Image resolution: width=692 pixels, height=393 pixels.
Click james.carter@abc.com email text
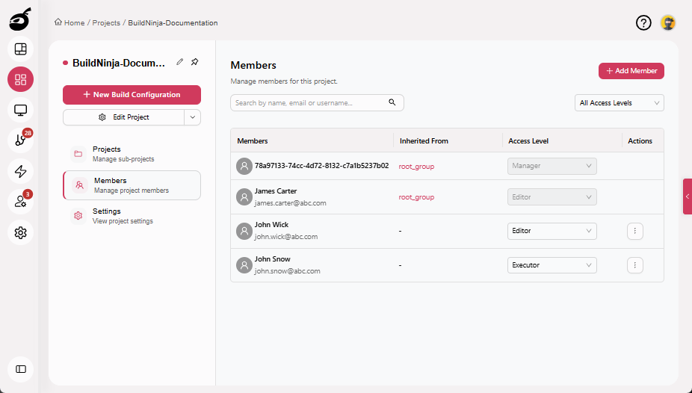pos(291,203)
